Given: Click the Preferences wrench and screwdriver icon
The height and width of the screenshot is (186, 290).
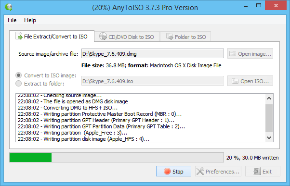Looking at the screenshot, I should tap(200, 171).
